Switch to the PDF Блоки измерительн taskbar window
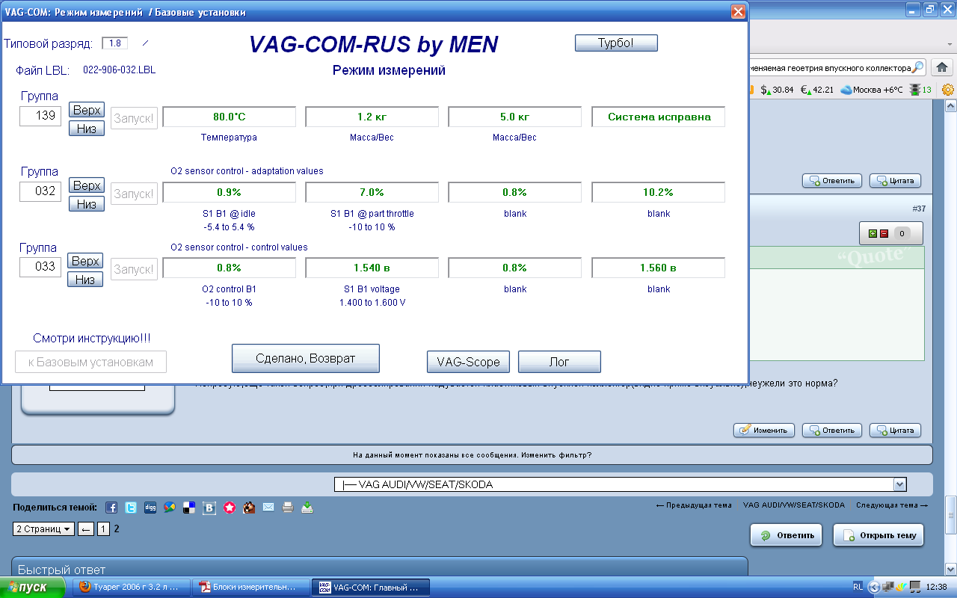This screenshot has width=957, height=598. (x=250, y=587)
